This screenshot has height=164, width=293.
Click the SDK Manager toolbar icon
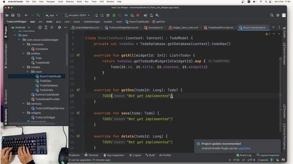(157, 15)
